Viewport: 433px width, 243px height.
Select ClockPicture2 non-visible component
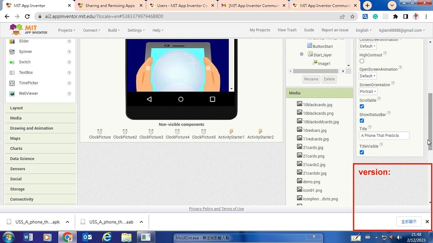pos(125,134)
